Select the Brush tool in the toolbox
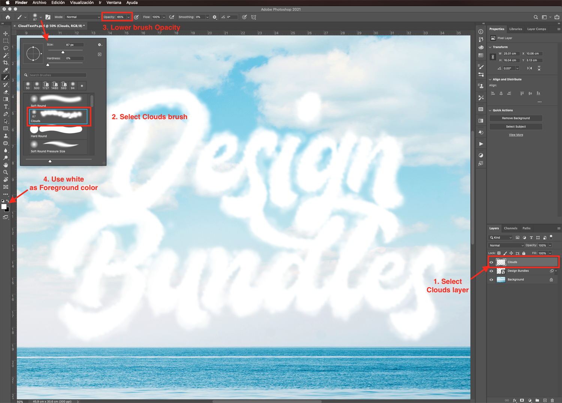The height and width of the screenshot is (403, 562). pyautogui.click(x=6, y=78)
